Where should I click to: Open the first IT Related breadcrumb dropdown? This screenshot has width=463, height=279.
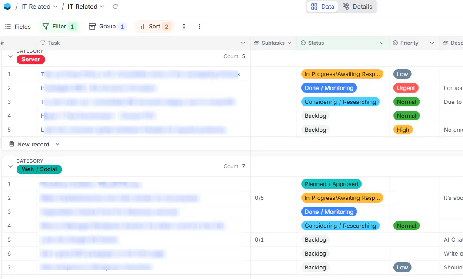pyautogui.click(x=55, y=7)
